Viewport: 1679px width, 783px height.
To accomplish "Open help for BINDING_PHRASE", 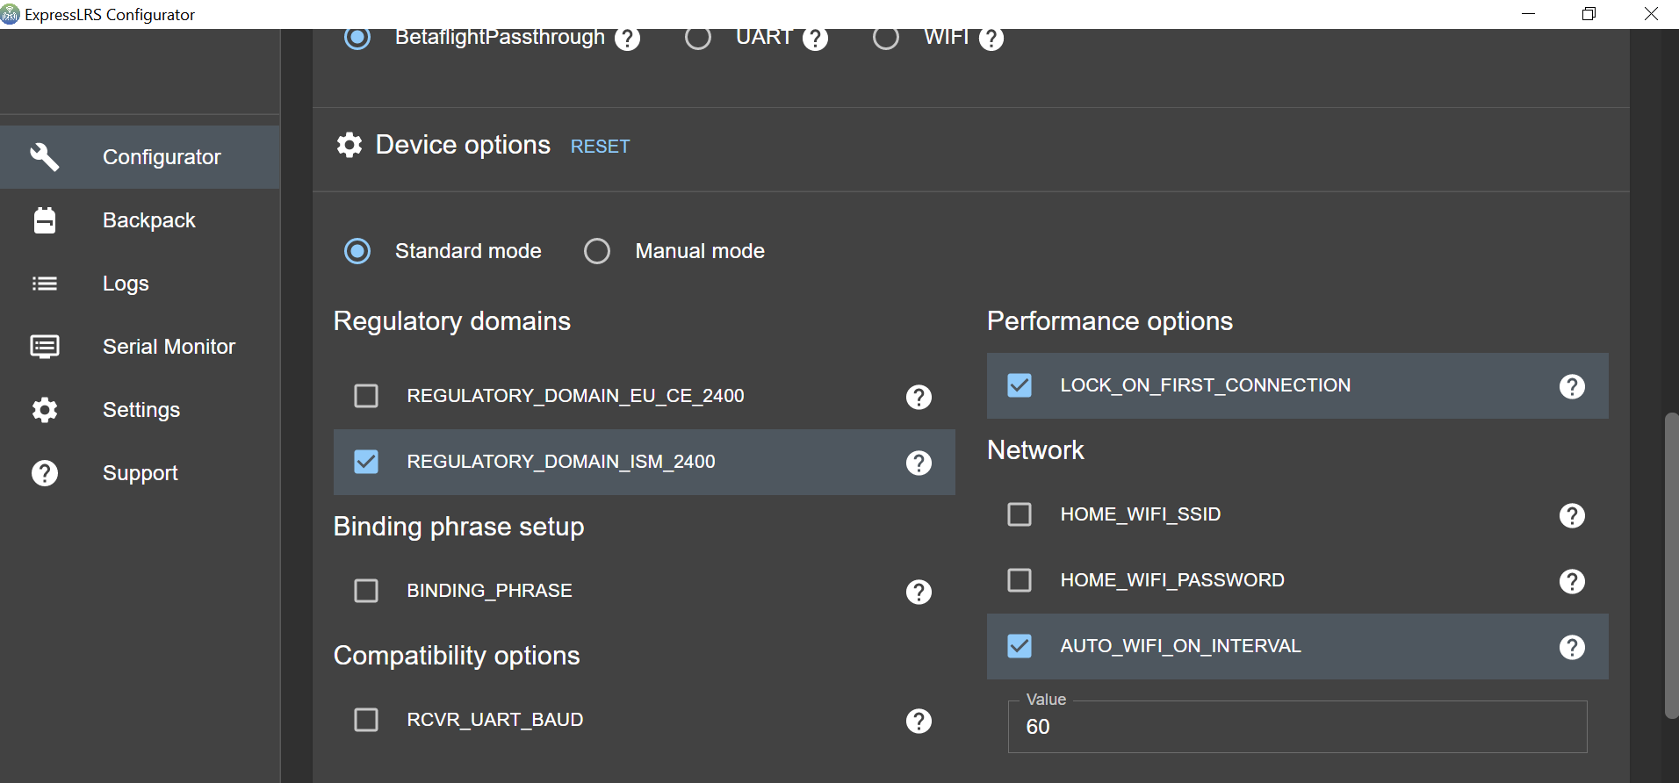I will point(919,592).
